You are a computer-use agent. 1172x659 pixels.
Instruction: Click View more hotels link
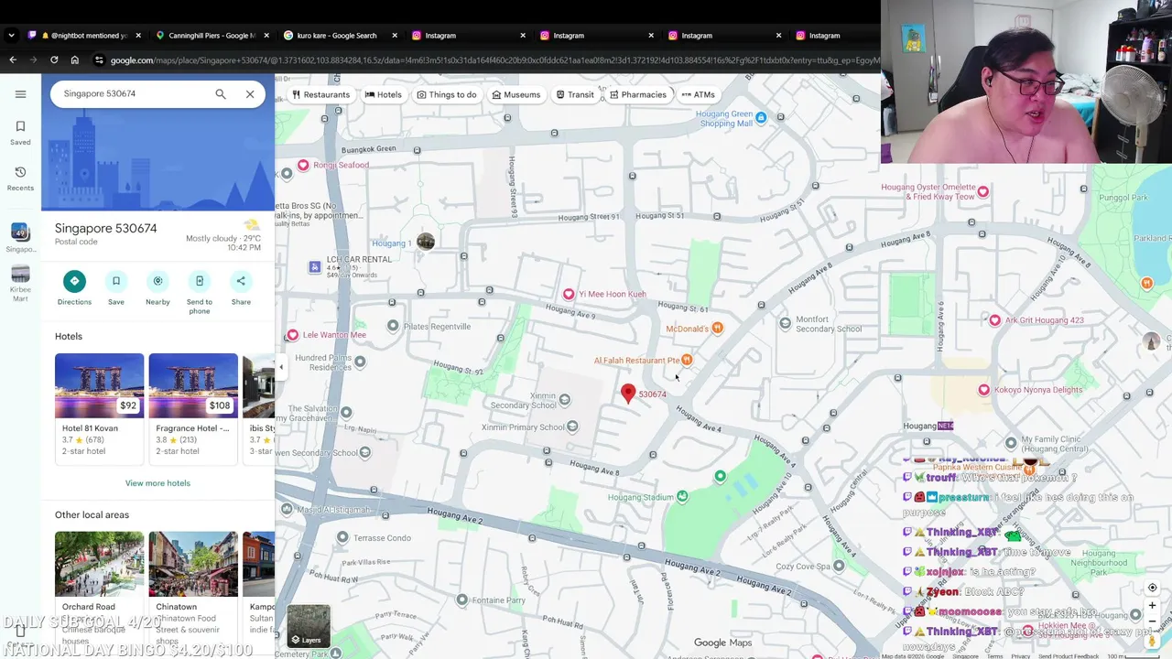[157, 482]
